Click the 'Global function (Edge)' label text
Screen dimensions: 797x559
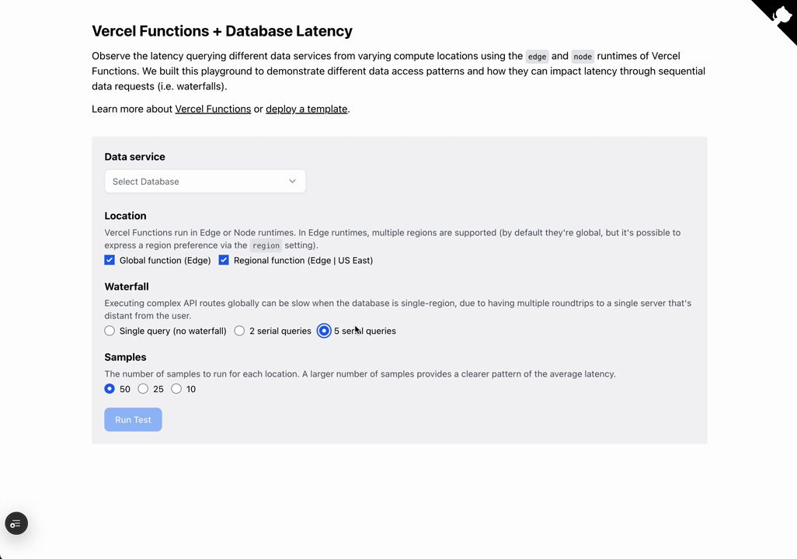tap(165, 260)
